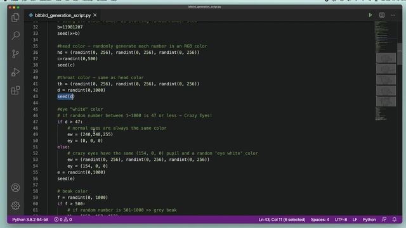Click 'ey = (154, 0, 0)' on line 54
The height and width of the screenshot is (228, 406).
pos(88,166)
